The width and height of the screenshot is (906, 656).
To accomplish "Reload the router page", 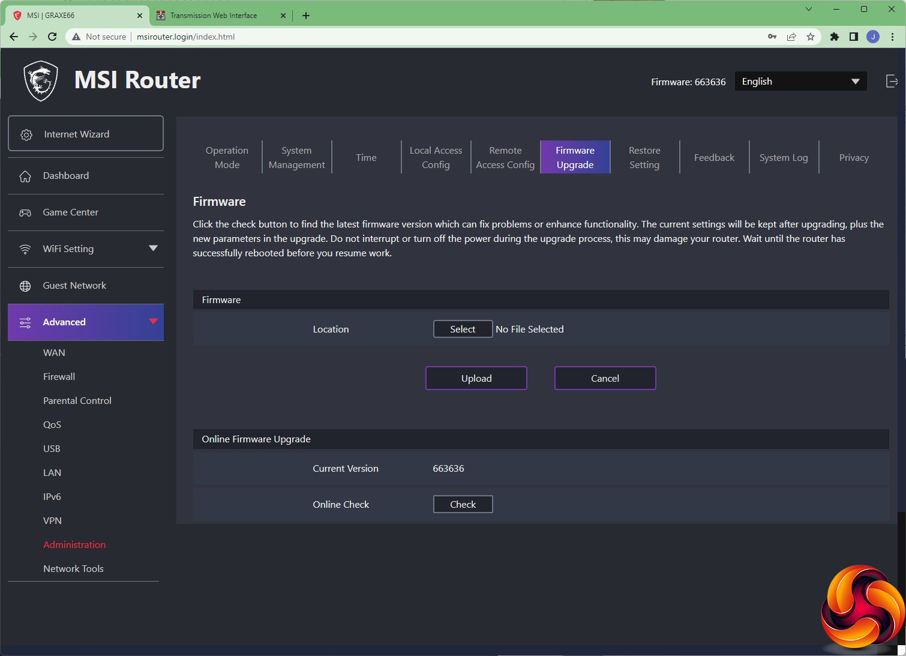I will coord(52,37).
